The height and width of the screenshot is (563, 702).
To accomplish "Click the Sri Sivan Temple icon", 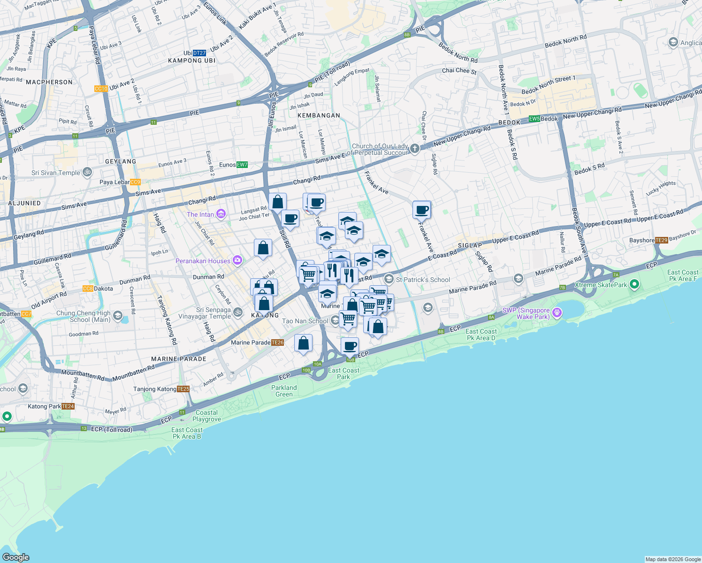I will click(x=87, y=172).
